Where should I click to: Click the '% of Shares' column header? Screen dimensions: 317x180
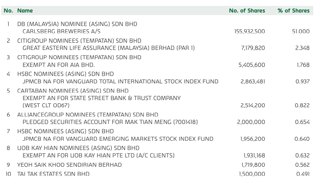(294, 11)
